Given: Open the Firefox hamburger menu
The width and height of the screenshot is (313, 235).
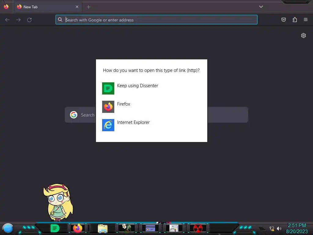Looking at the screenshot, I should pos(306,20).
